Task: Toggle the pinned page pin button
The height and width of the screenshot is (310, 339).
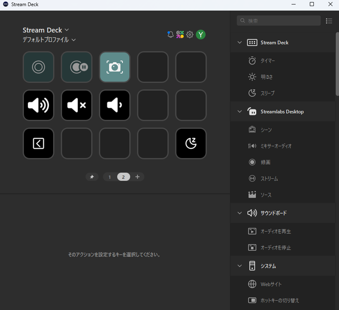Action: [x=92, y=177]
